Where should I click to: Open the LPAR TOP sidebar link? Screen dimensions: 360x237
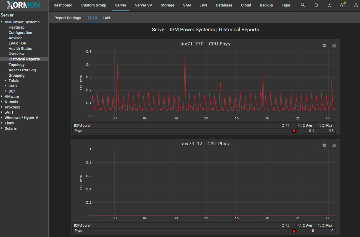click(17, 43)
